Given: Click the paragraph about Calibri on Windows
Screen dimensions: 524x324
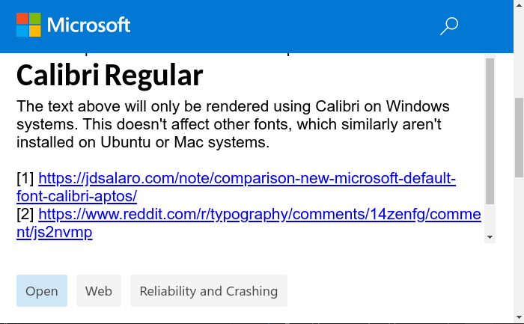Looking at the screenshot, I should (233, 124).
